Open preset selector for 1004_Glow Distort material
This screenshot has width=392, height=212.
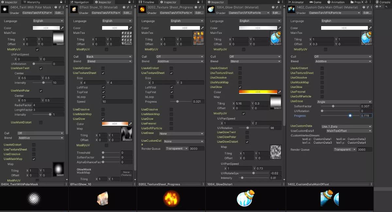tap(277, 7)
